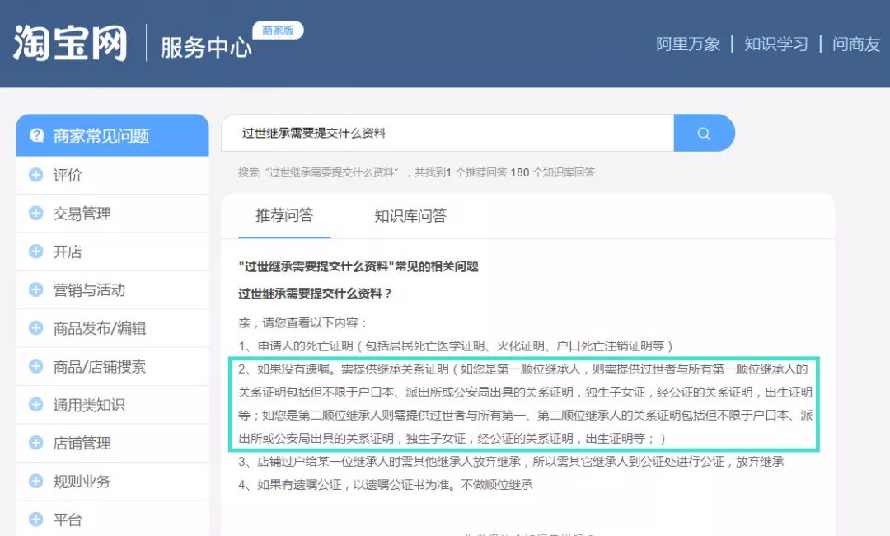Switch to the 知识库问答 tab
The width and height of the screenshot is (890, 536).
coord(410,216)
